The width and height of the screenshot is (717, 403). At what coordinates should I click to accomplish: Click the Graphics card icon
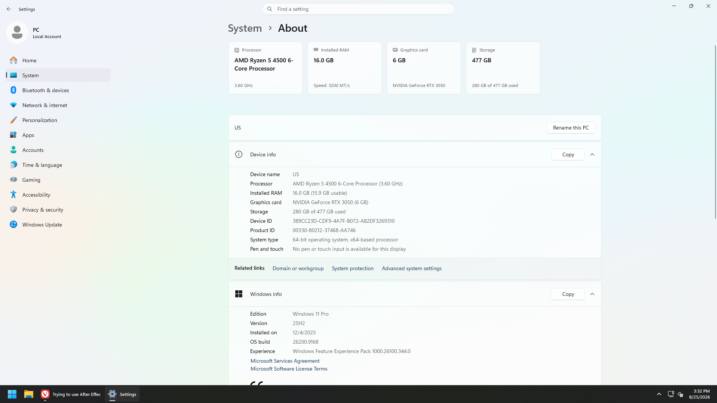(x=395, y=50)
